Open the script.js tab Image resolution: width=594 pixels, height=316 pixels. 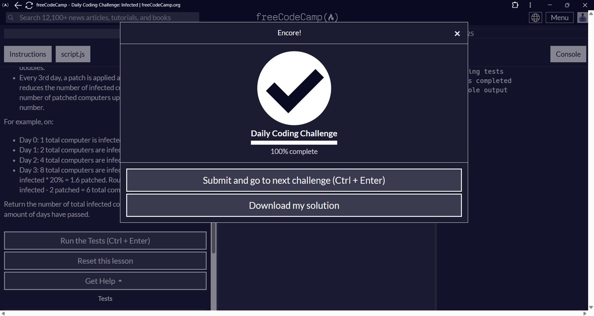click(x=73, y=53)
